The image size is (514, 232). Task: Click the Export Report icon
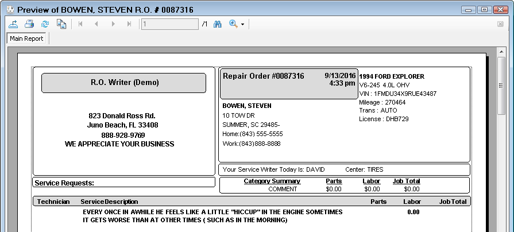click(x=14, y=24)
